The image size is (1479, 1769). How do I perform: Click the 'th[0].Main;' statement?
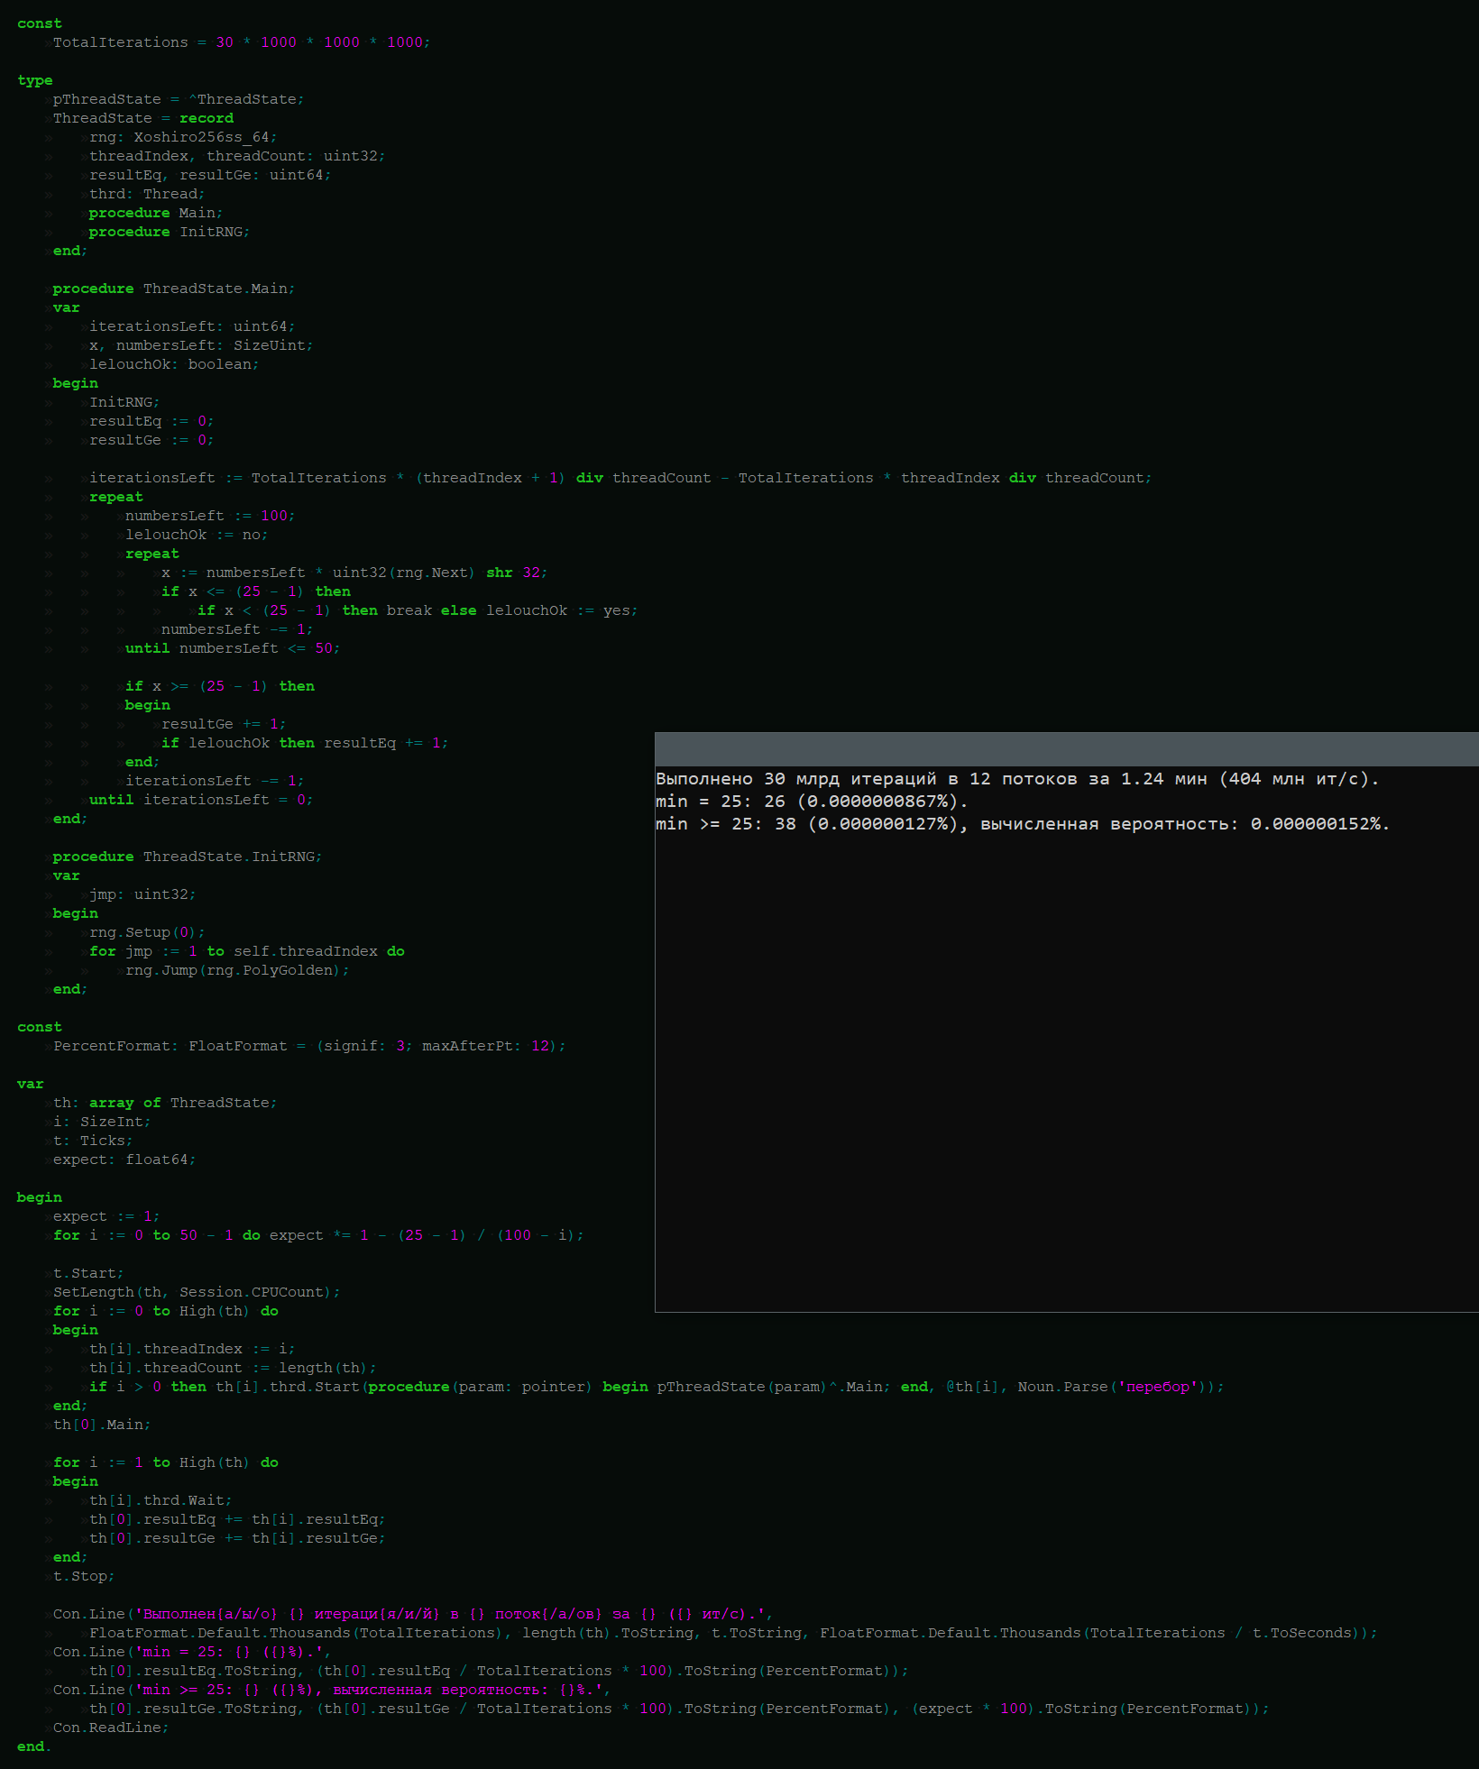coord(101,1425)
